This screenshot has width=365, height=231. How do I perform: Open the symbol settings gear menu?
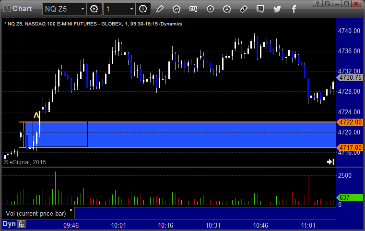coord(94,9)
